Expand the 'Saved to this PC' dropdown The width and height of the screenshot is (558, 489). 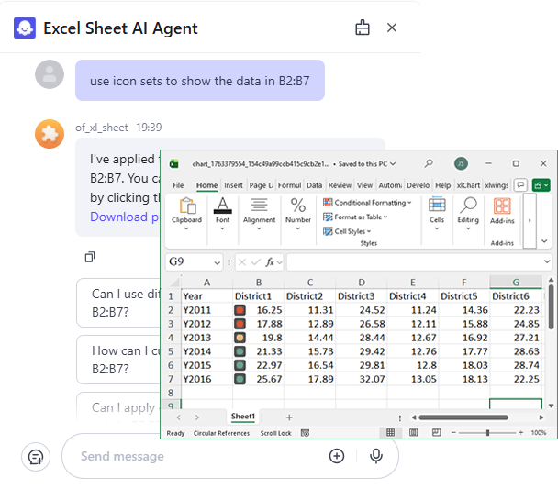pos(393,164)
